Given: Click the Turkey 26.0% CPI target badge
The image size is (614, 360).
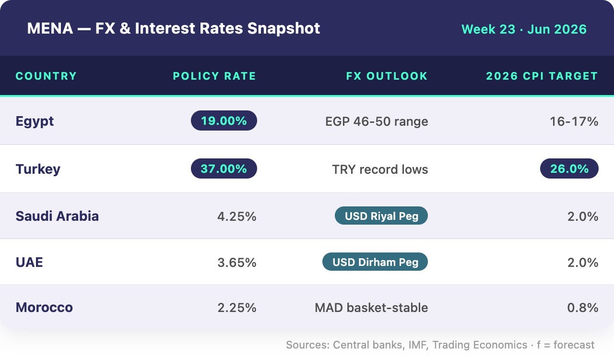Looking at the screenshot, I should click(569, 168).
